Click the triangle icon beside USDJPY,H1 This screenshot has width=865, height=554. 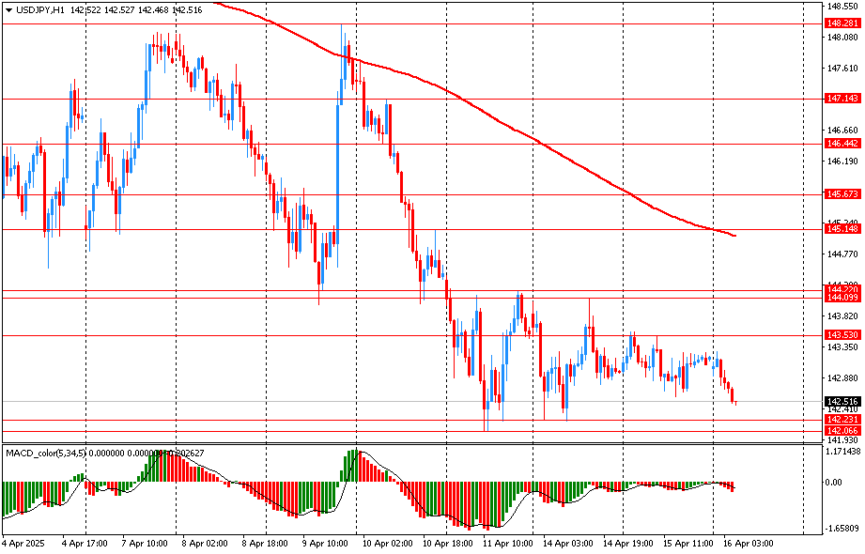(x=8, y=8)
